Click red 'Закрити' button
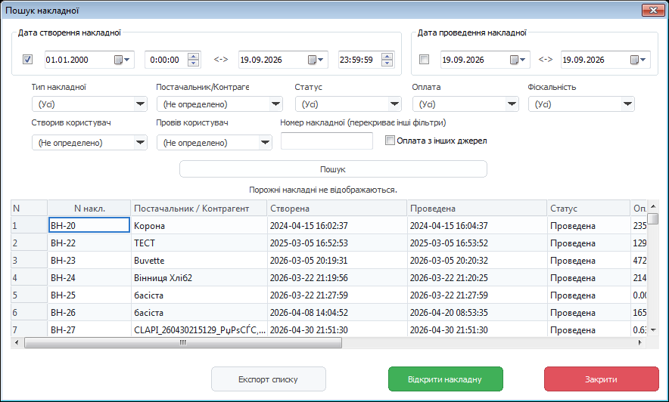 click(602, 379)
